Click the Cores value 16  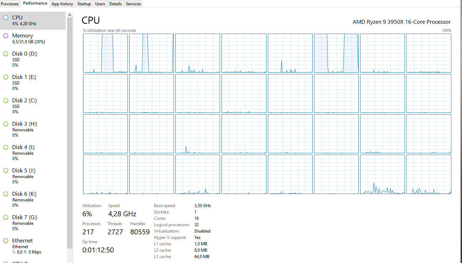[197, 218]
